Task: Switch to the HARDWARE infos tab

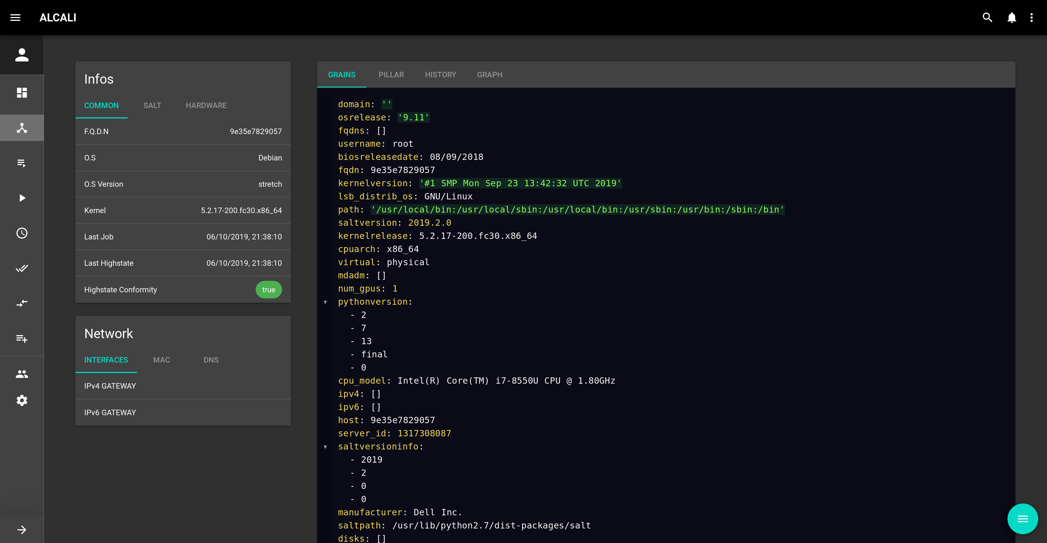Action: click(206, 106)
